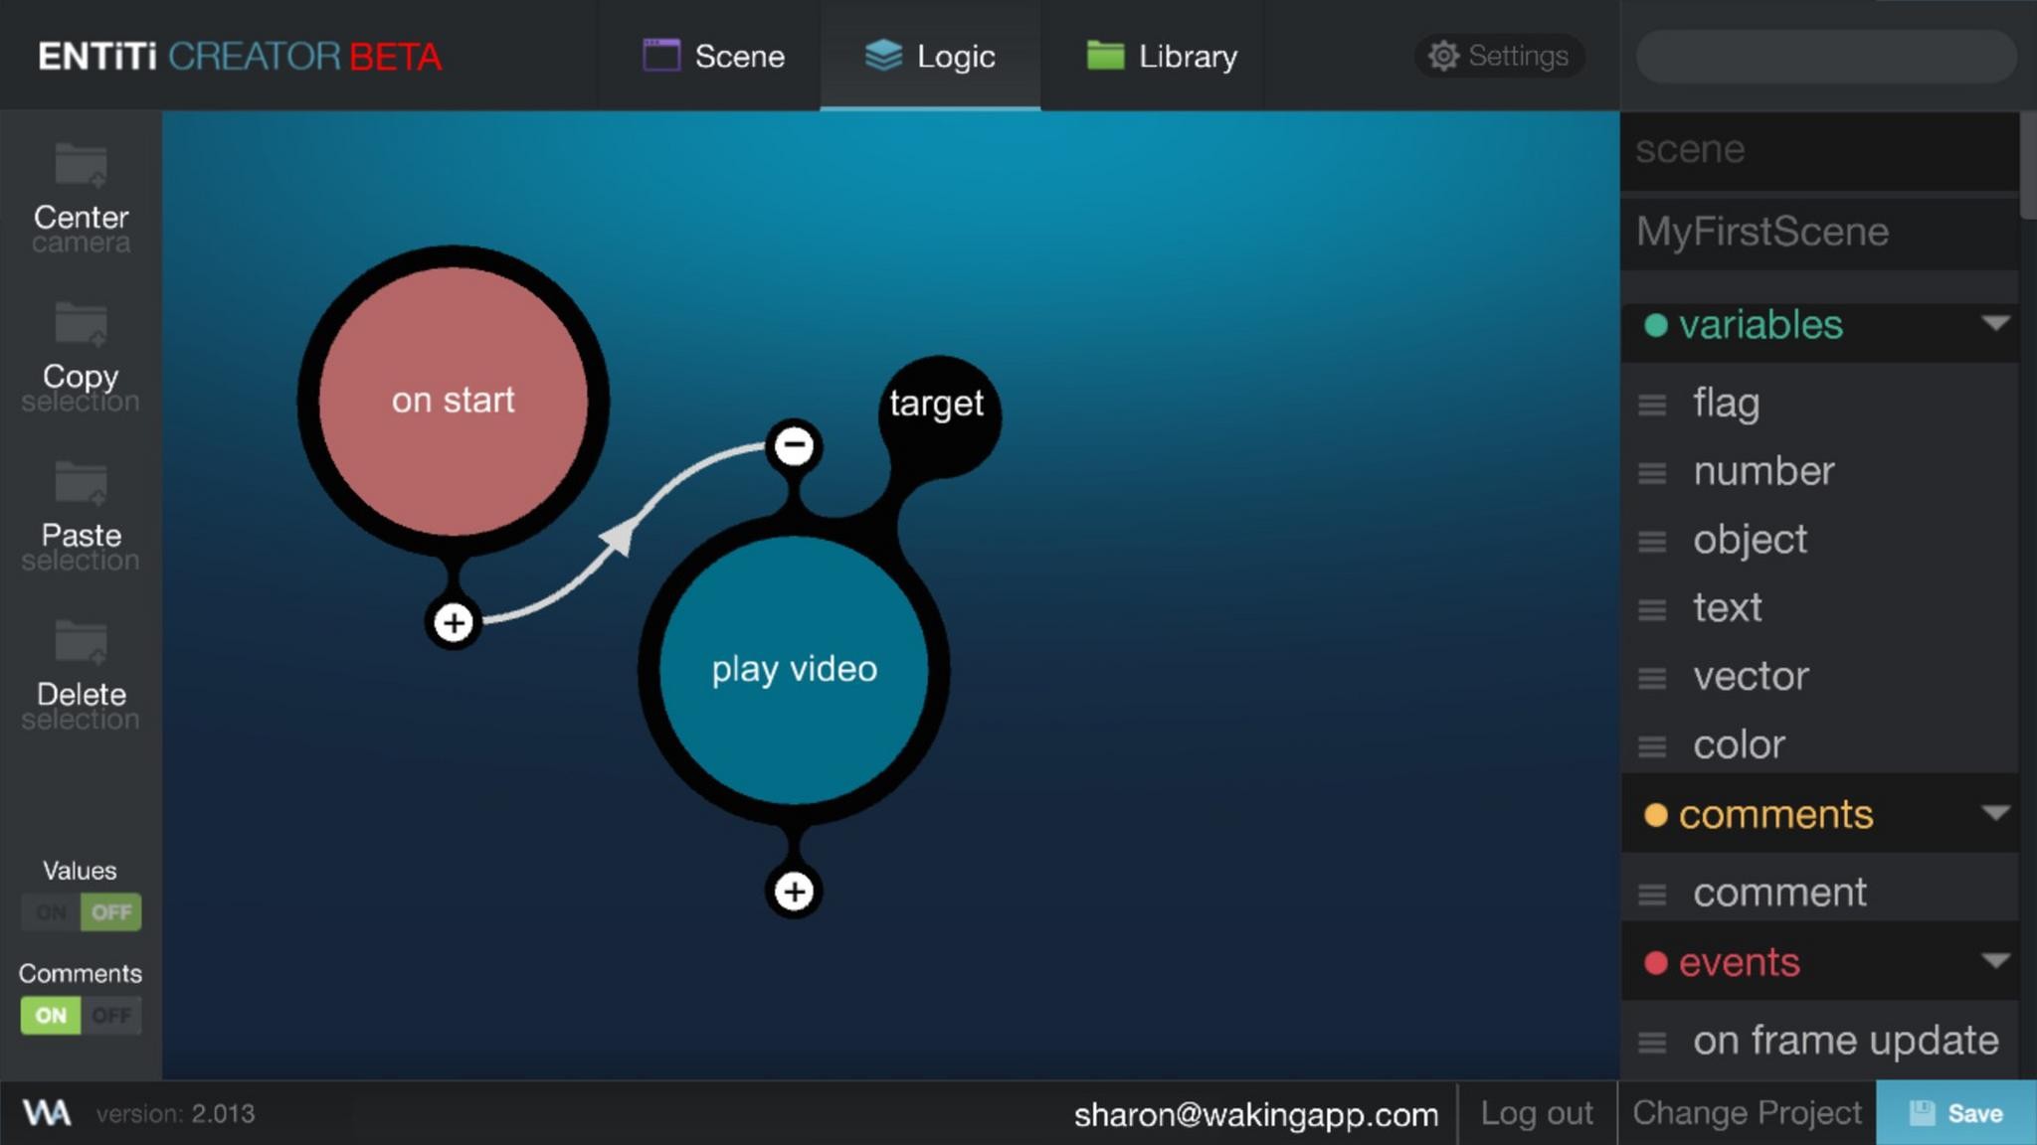The width and height of the screenshot is (2037, 1145).
Task: Click the right panel scrollbar
Action: (x=2028, y=165)
